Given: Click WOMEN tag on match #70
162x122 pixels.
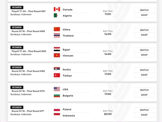Looking at the screenshot, I should pyautogui.click(x=17, y=87).
